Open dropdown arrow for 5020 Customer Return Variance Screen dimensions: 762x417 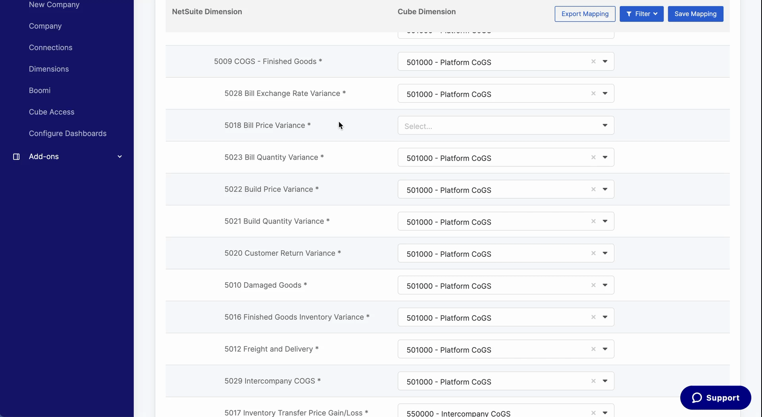[605, 253]
